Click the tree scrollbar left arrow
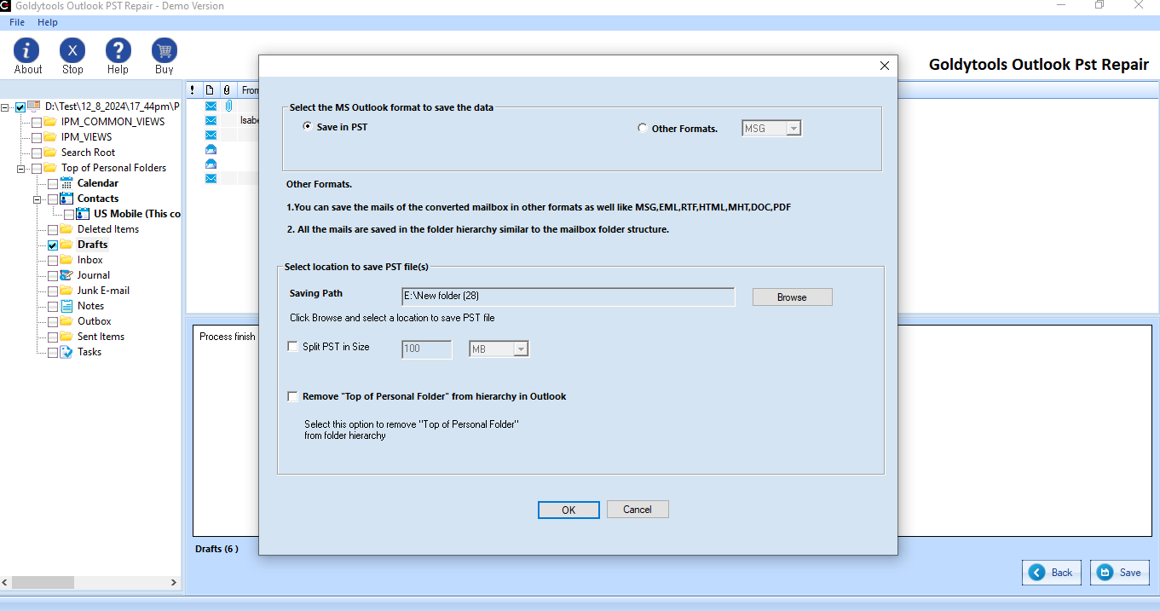The height and width of the screenshot is (611, 1160). click(x=7, y=583)
